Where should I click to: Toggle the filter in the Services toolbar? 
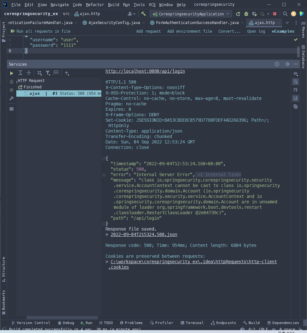(48, 73)
